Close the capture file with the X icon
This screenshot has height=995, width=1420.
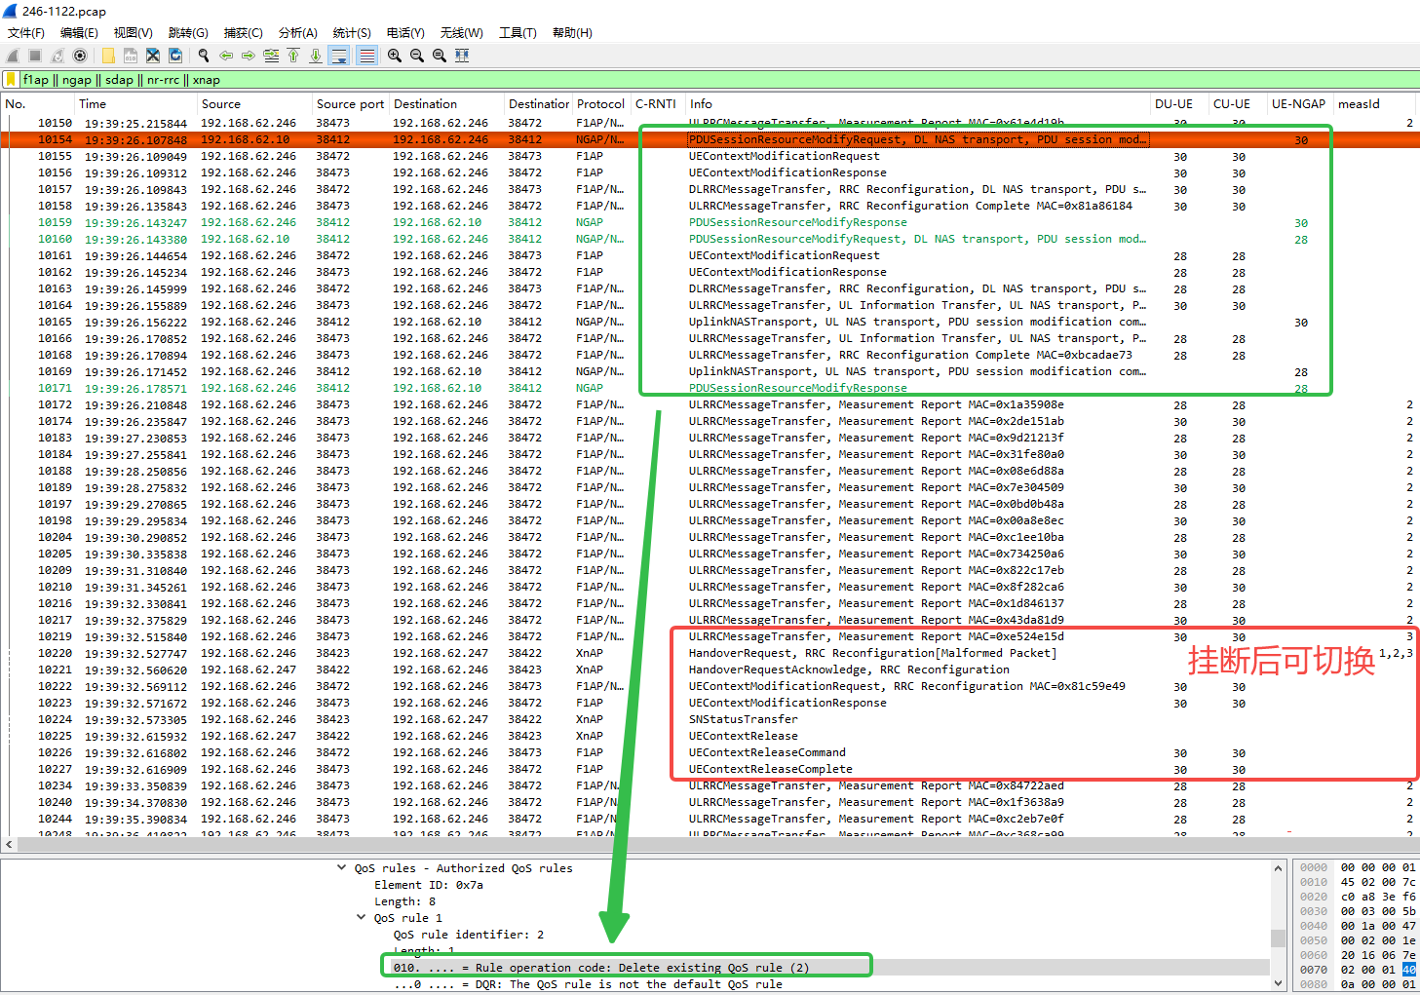tap(153, 56)
